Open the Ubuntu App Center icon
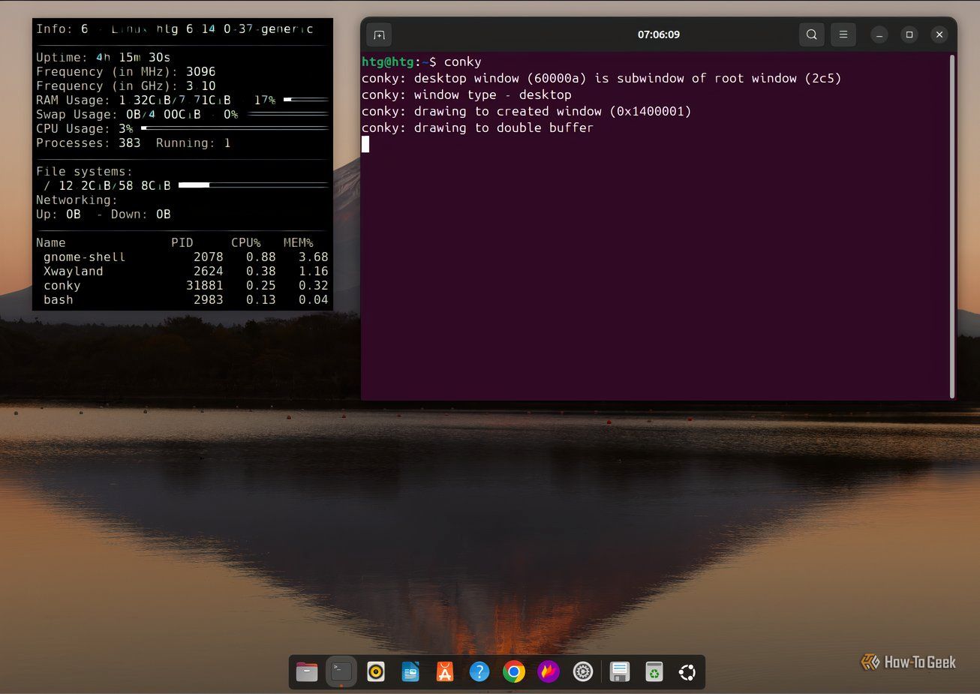 click(445, 671)
